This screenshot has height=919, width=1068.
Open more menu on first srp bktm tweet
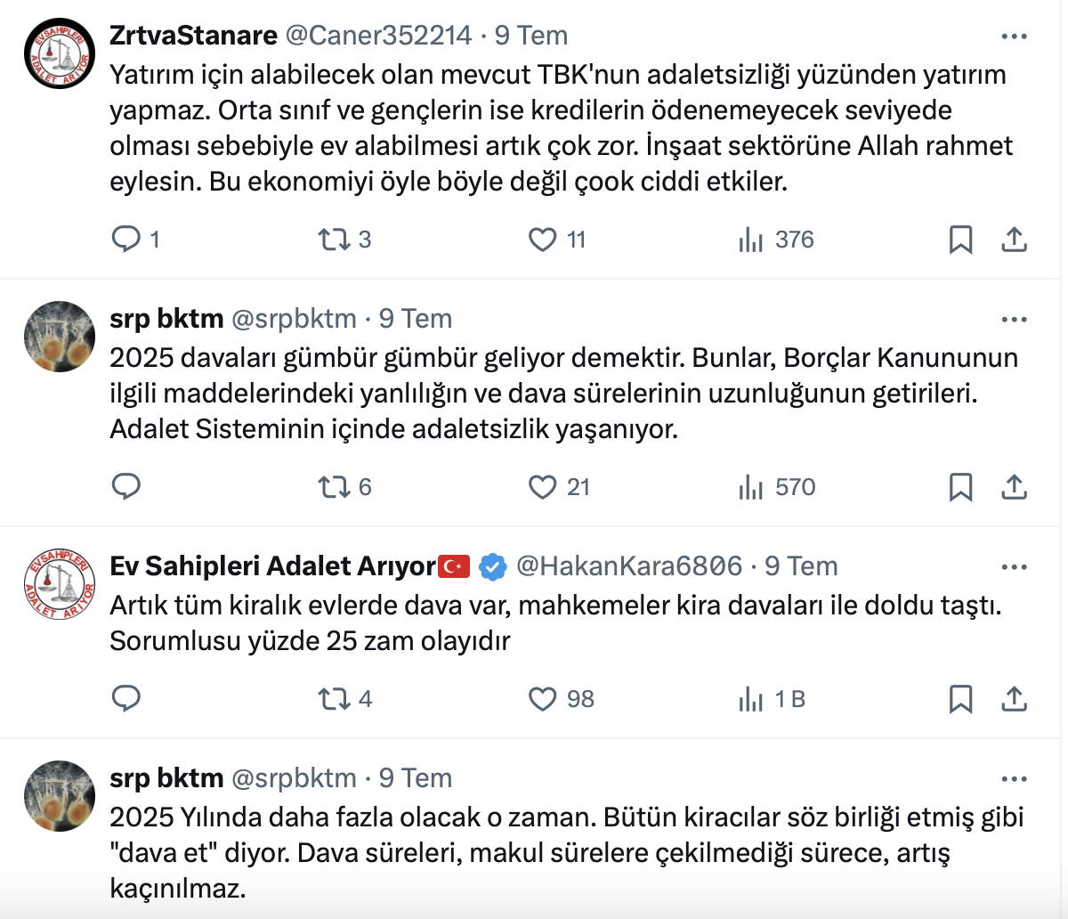(x=1015, y=320)
